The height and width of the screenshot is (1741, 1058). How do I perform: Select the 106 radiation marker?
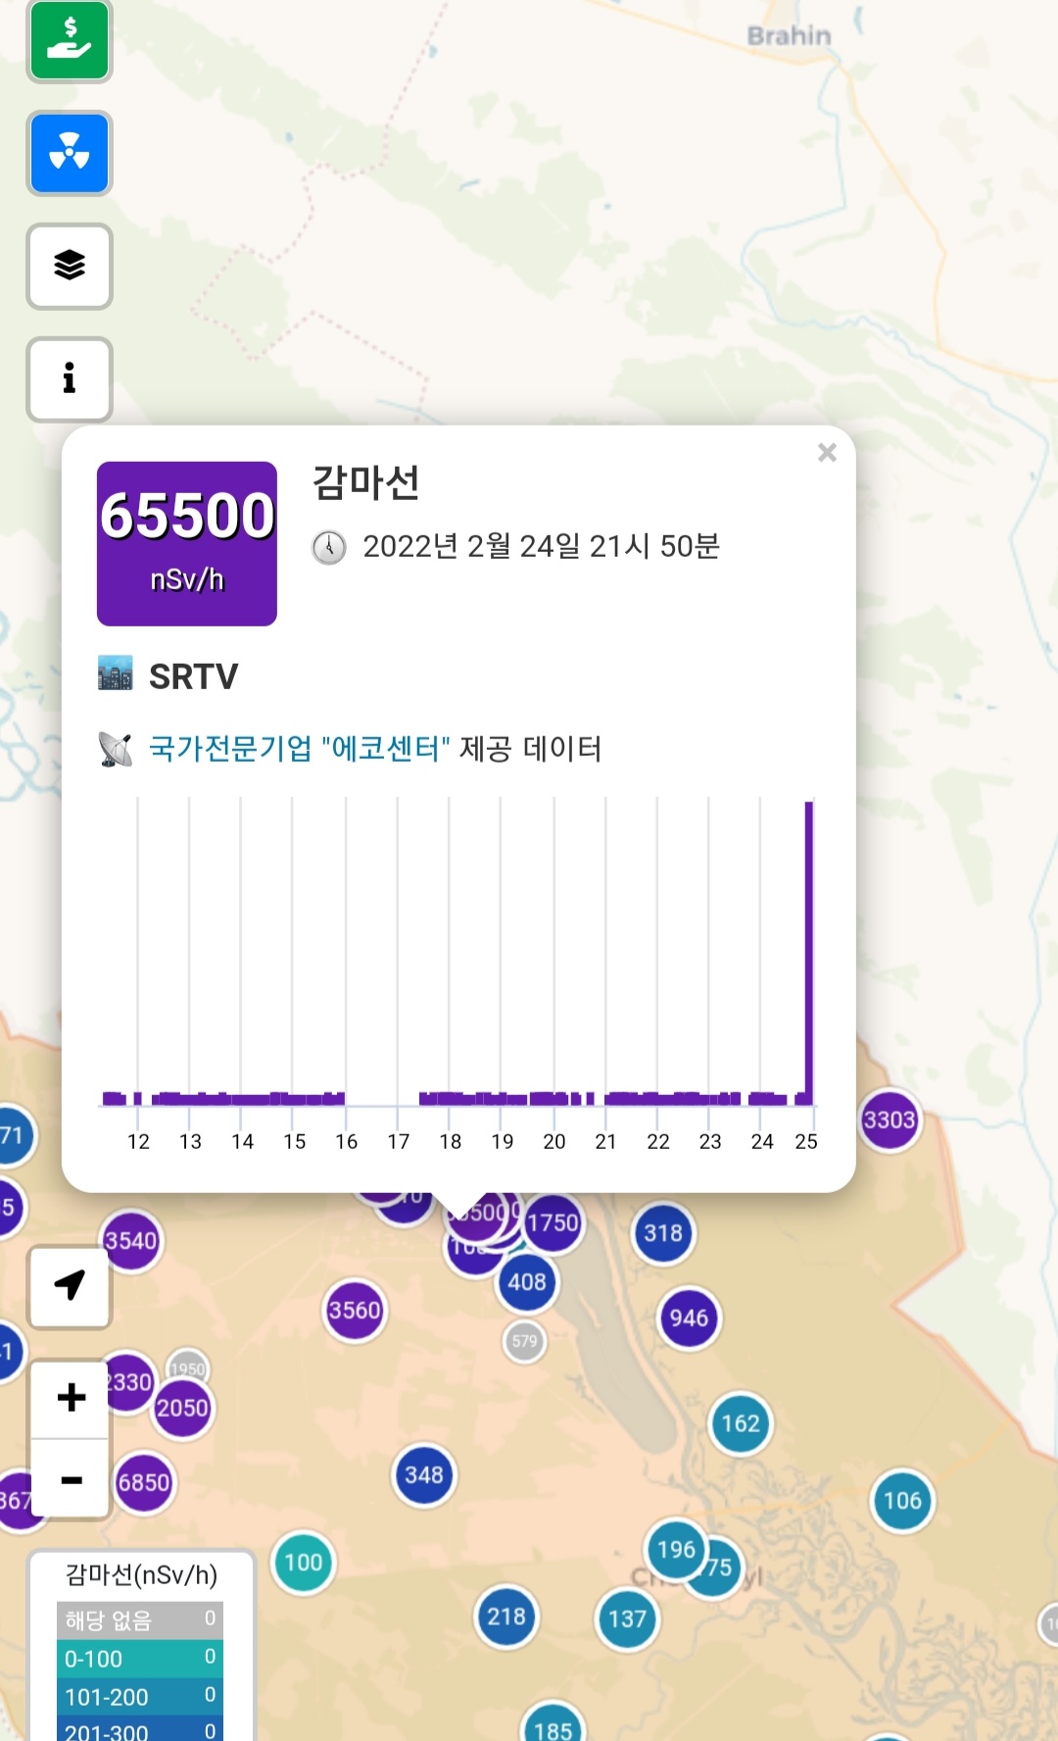tap(902, 1500)
